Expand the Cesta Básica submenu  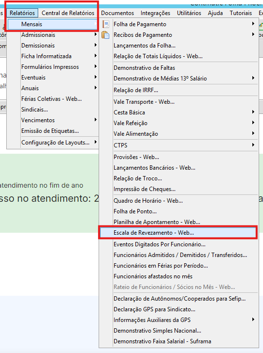(x=179, y=112)
